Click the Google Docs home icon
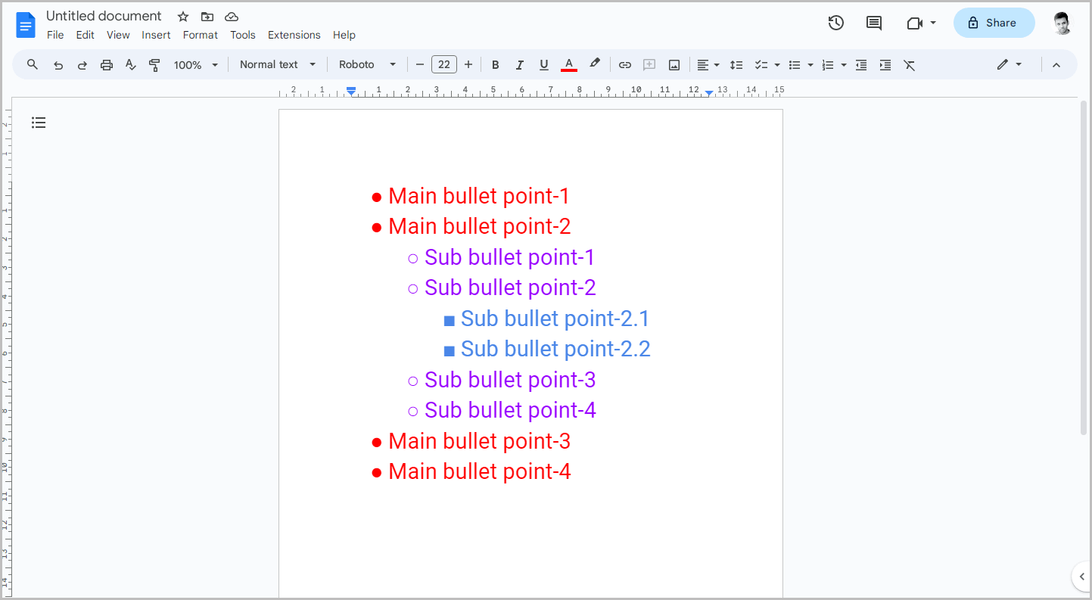The height and width of the screenshot is (600, 1092). pos(26,25)
